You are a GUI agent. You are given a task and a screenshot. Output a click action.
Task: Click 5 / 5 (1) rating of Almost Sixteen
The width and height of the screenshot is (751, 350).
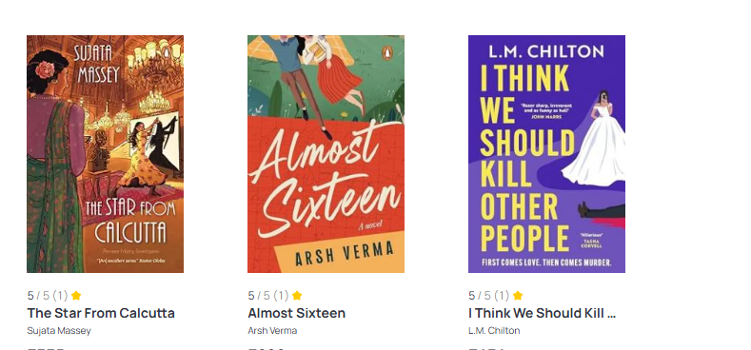click(268, 296)
